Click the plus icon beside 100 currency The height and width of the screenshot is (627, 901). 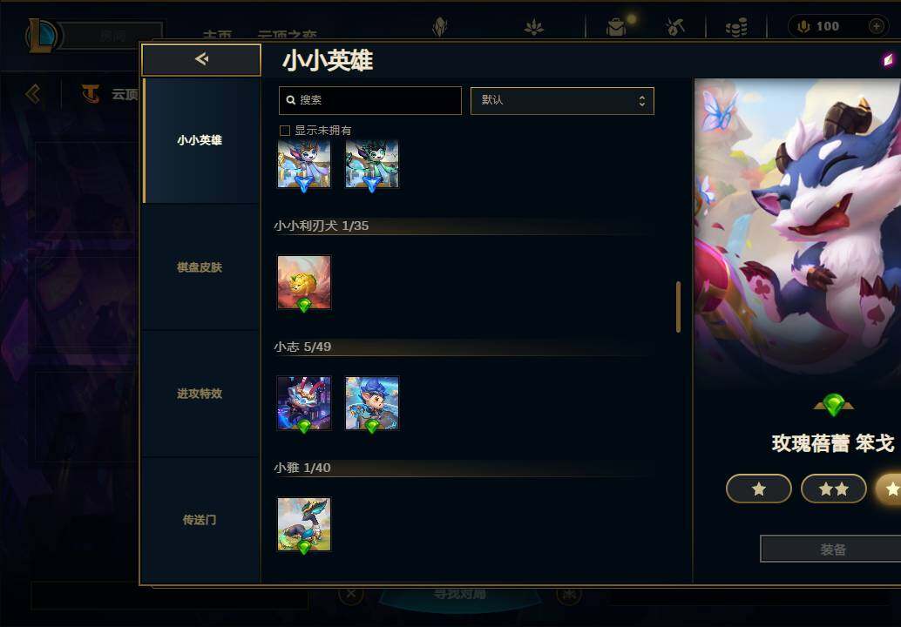876,26
